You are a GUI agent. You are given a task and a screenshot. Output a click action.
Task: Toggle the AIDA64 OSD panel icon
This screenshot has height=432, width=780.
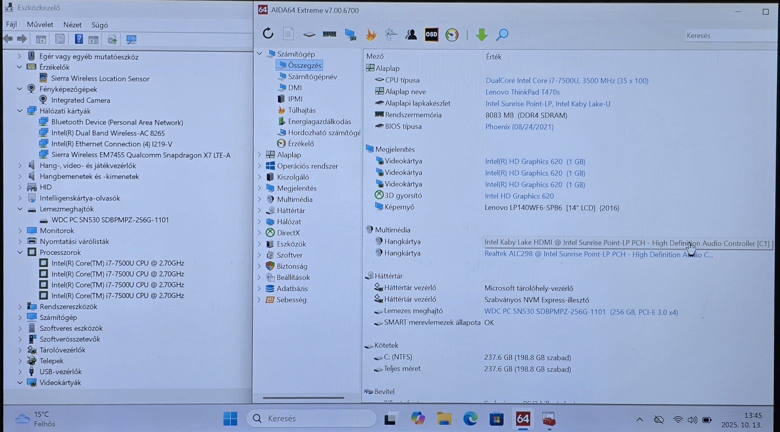pyautogui.click(x=432, y=34)
